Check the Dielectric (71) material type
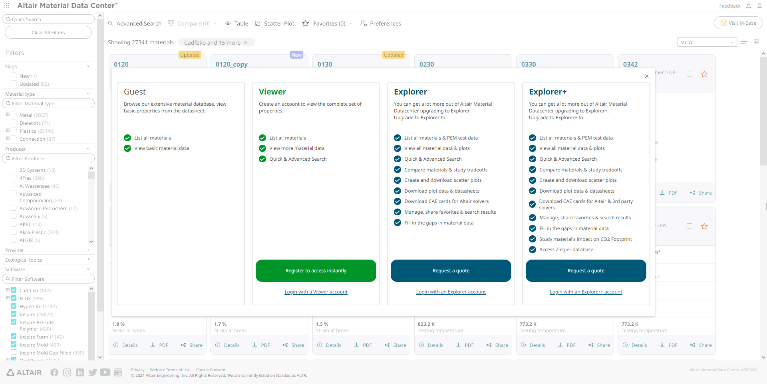 14,123
